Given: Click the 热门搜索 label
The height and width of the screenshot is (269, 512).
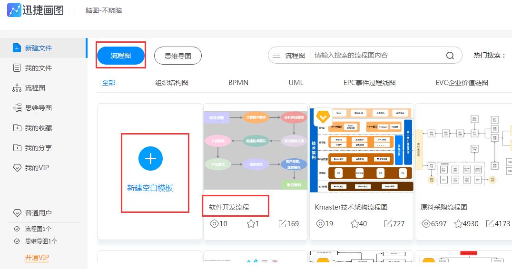Looking at the screenshot, I should 490,56.
